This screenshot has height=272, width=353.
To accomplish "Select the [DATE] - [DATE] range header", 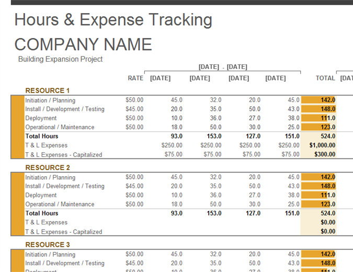I will point(223,67).
